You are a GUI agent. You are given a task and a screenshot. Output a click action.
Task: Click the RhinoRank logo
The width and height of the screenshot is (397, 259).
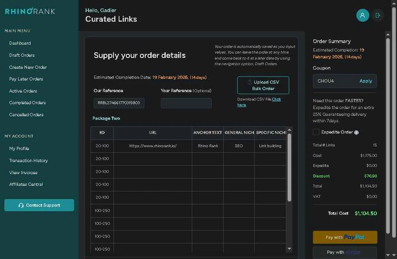tap(30, 11)
